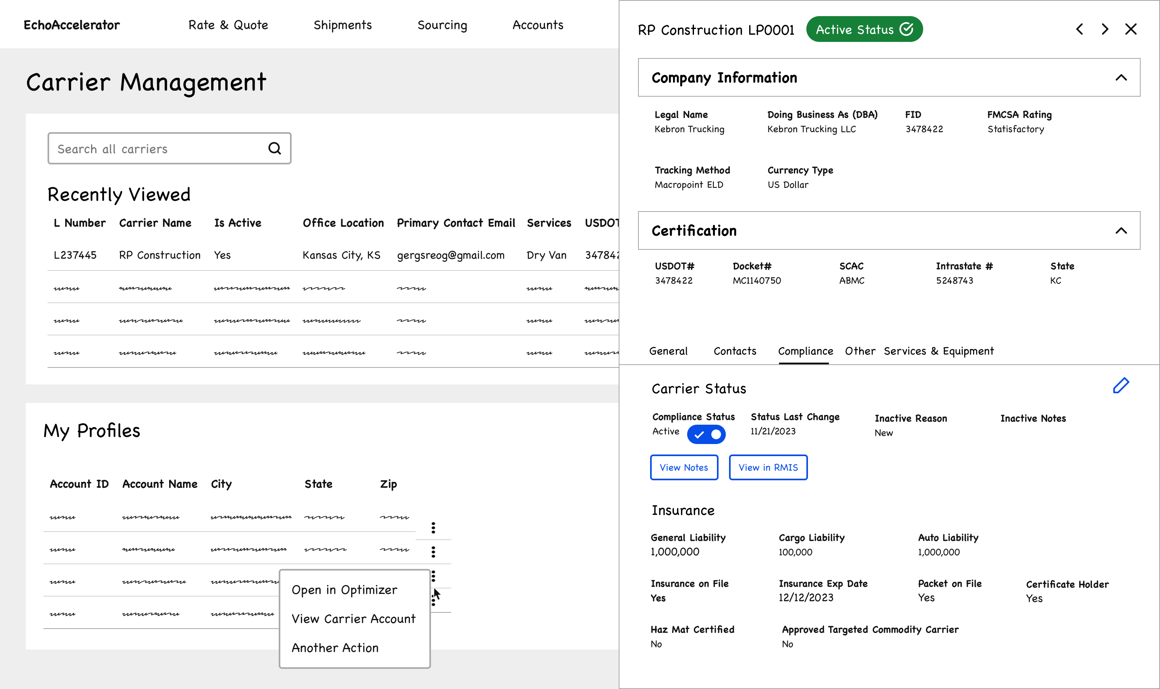Go to previous carrier with left arrow
The image size is (1160, 689).
[x=1080, y=29]
